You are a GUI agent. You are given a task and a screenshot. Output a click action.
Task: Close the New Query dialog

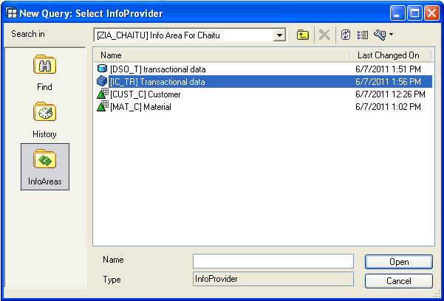coord(431,13)
